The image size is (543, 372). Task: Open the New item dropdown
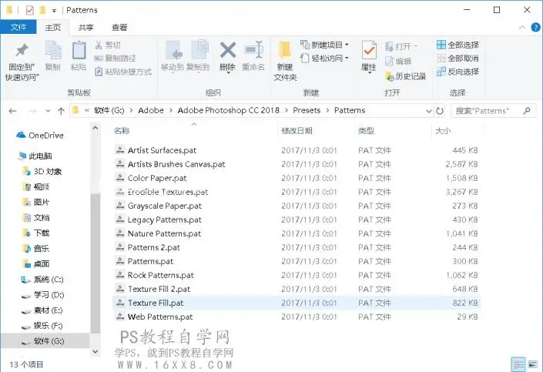[324, 45]
